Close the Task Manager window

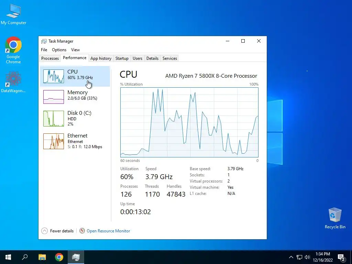[259, 41]
